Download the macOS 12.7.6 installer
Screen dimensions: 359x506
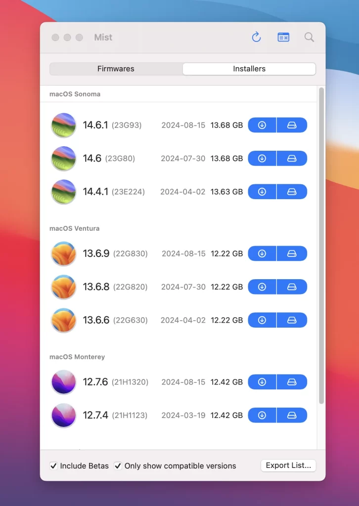pyautogui.click(x=262, y=382)
